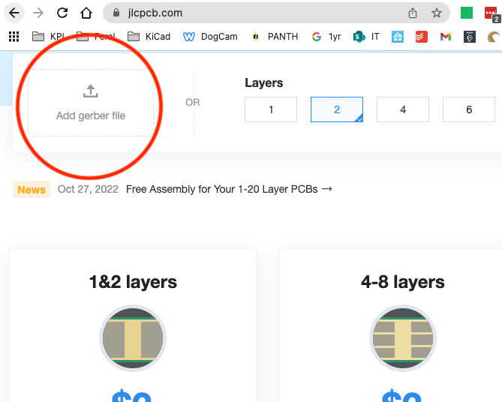Go back to the previous page
Screen dimensions: 502x402
tap(14, 13)
